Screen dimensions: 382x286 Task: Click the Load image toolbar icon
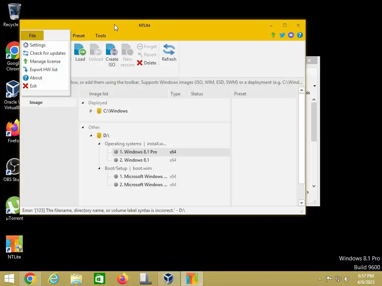point(80,53)
